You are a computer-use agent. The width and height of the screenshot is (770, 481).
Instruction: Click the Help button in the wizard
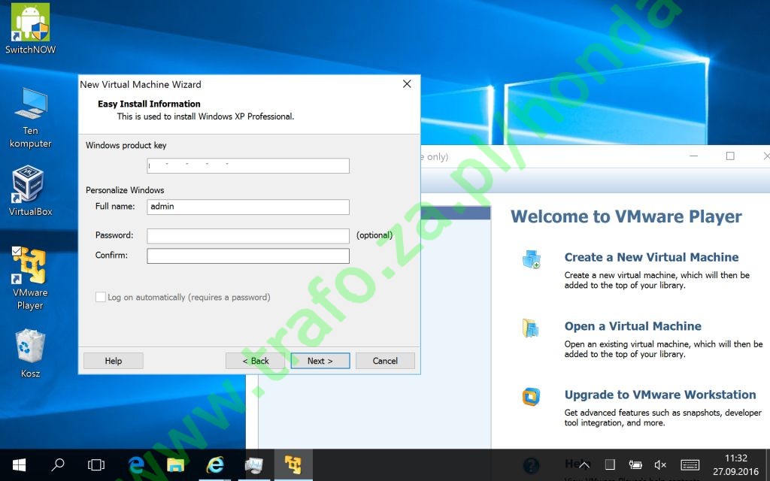click(114, 361)
